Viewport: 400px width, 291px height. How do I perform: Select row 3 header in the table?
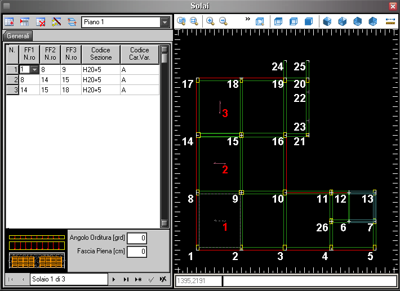point(12,89)
